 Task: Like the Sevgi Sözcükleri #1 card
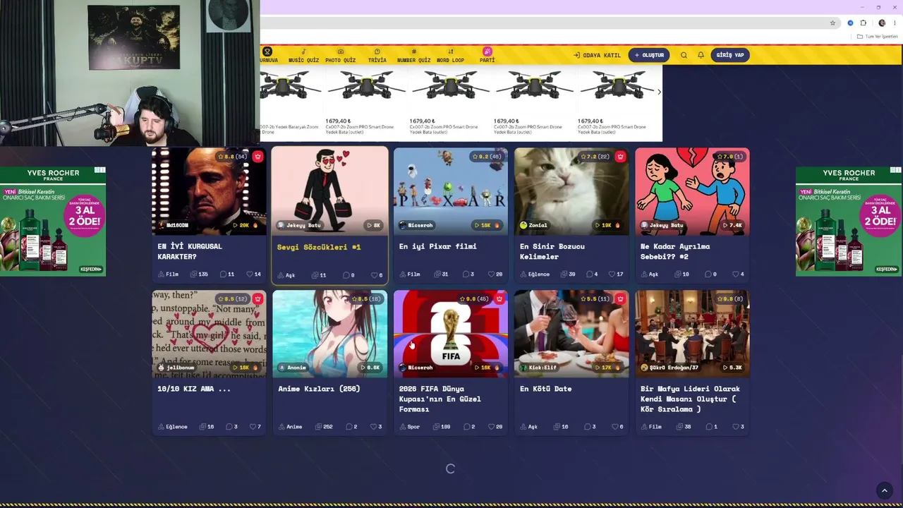click(375, 275)
